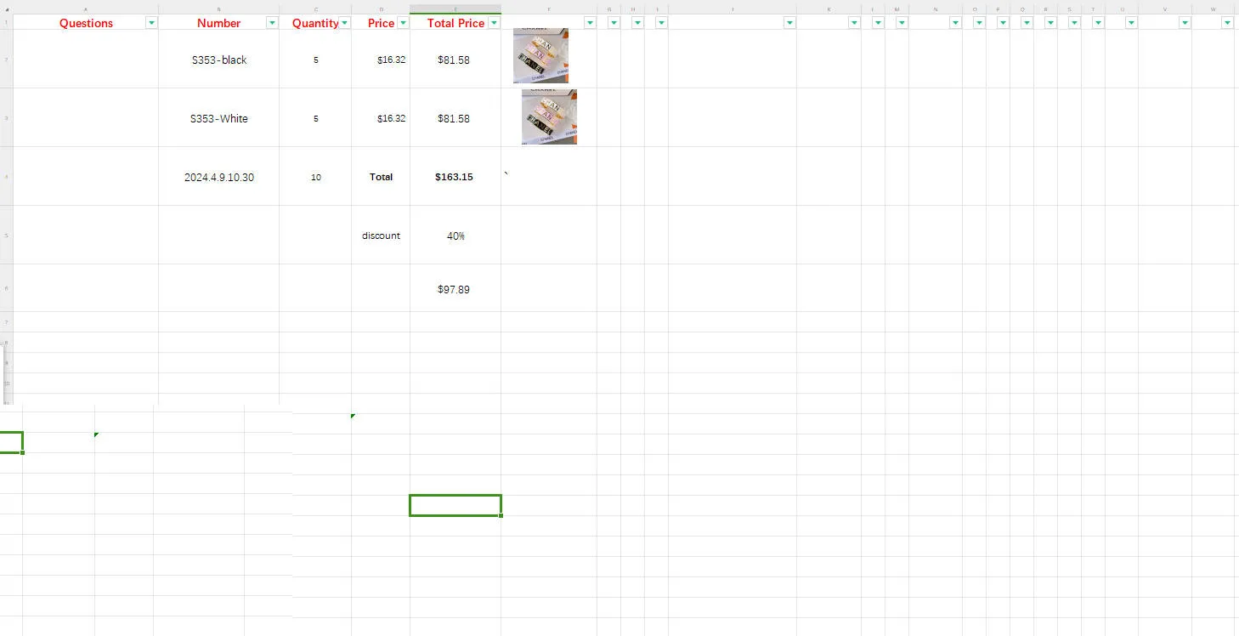Click the select-all corner triangle
Screen dimensions: 1239x636
click(6, 9)
